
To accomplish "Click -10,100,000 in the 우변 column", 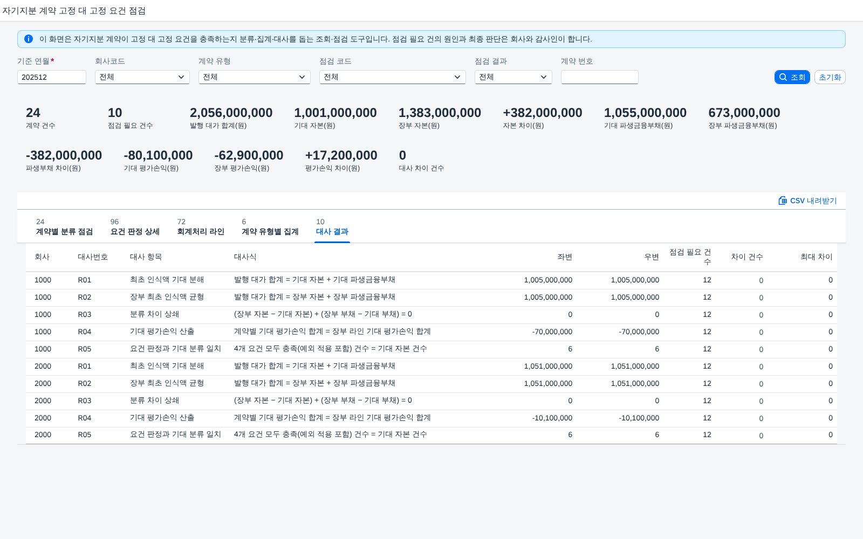I will pos(639,418).
